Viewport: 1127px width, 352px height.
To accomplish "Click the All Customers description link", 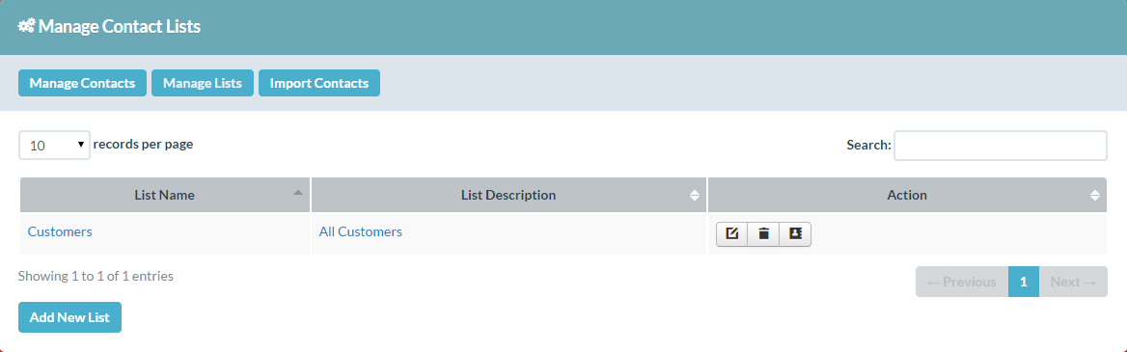I will (361, 232).
